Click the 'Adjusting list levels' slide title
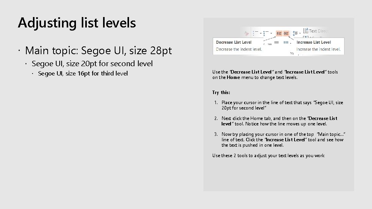Viewport: 372px width, 209px height. click(x=77, y=23)
